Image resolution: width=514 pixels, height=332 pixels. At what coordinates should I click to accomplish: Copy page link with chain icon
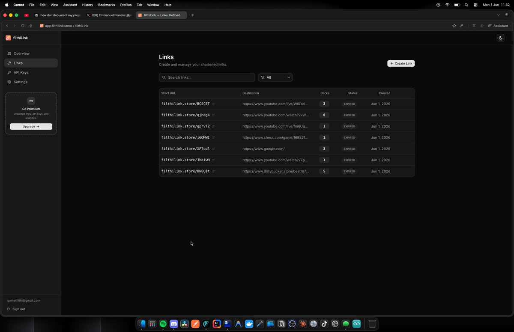click(x=461, y=26)
